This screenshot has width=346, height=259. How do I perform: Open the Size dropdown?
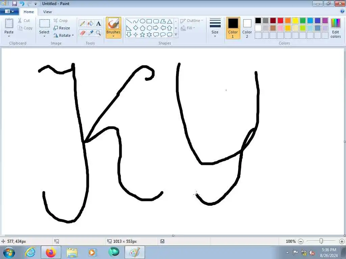tap(215, 28)
